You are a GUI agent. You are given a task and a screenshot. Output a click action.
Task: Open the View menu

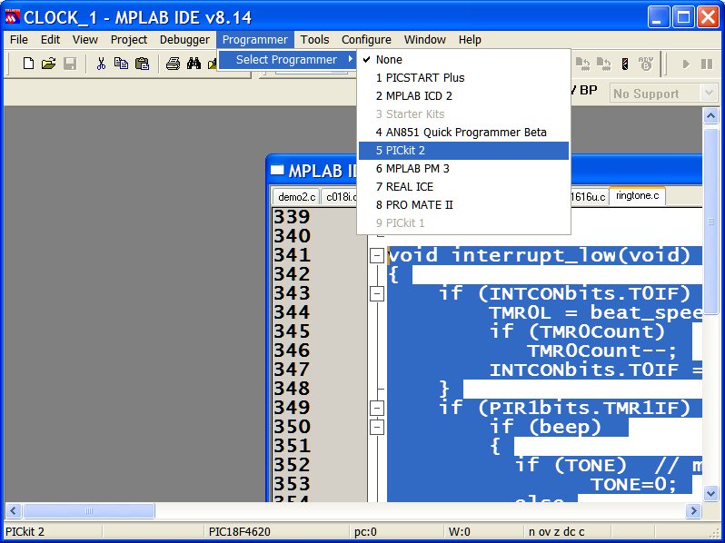pyautogui.click(x=85, y=40)
